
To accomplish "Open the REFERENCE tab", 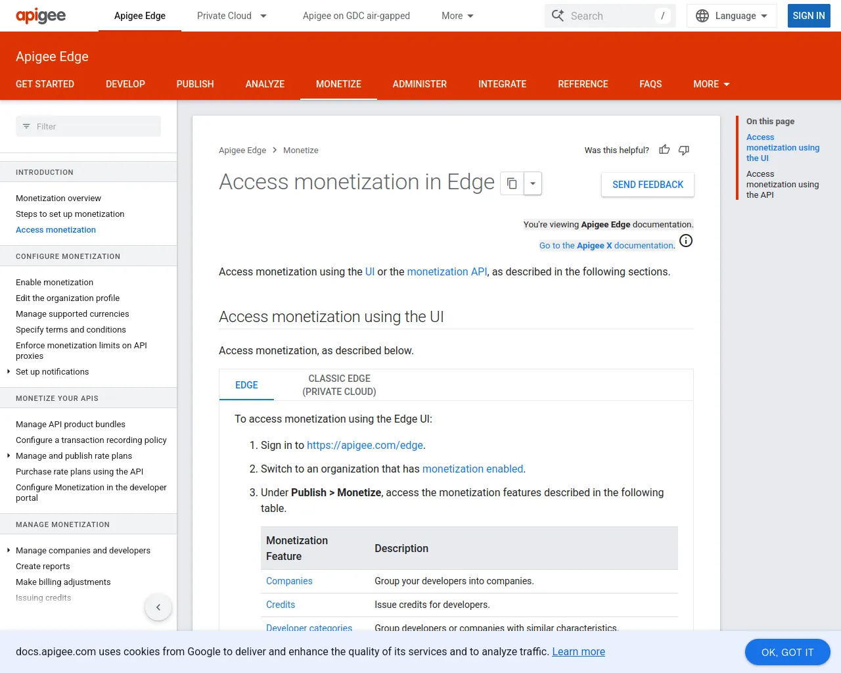I will pyautogui.click(x=583, y=84).
